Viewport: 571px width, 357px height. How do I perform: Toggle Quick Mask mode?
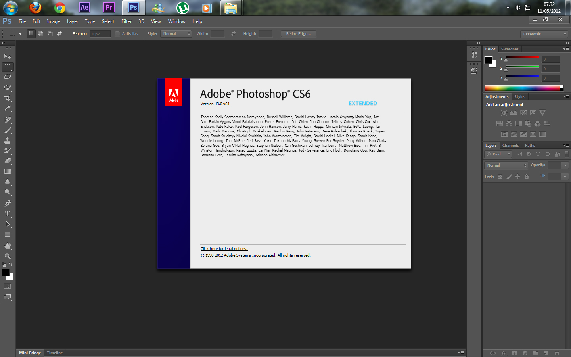(7, 286)
